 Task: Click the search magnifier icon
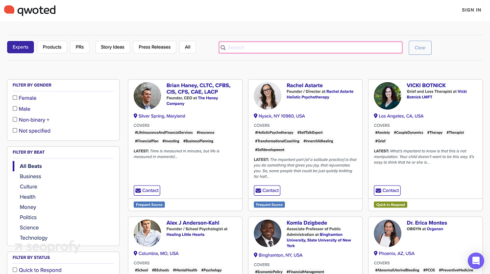tap(223, 48)
